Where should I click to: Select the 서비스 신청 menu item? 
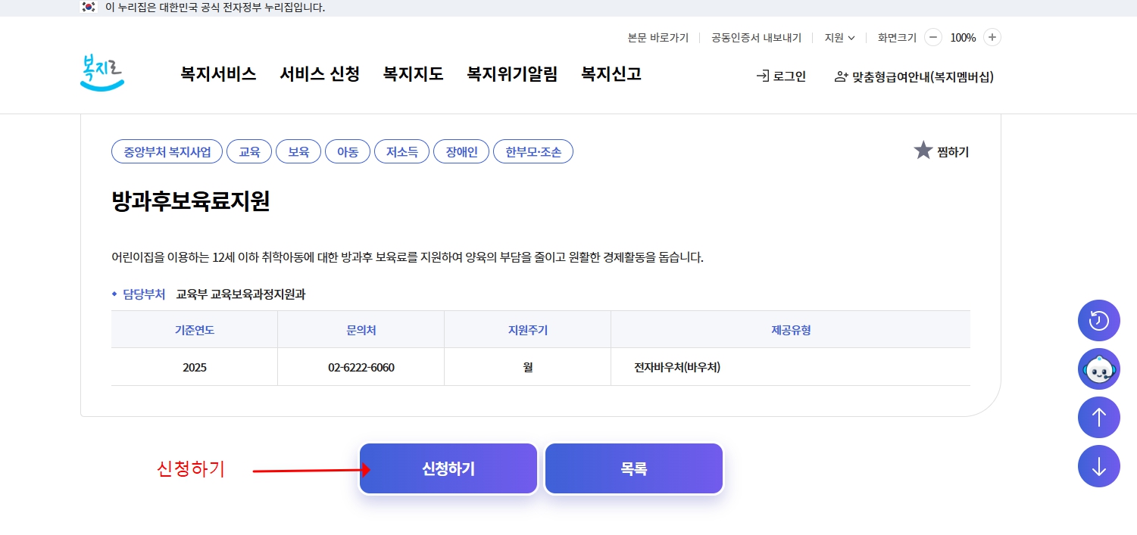pos(319,74)
